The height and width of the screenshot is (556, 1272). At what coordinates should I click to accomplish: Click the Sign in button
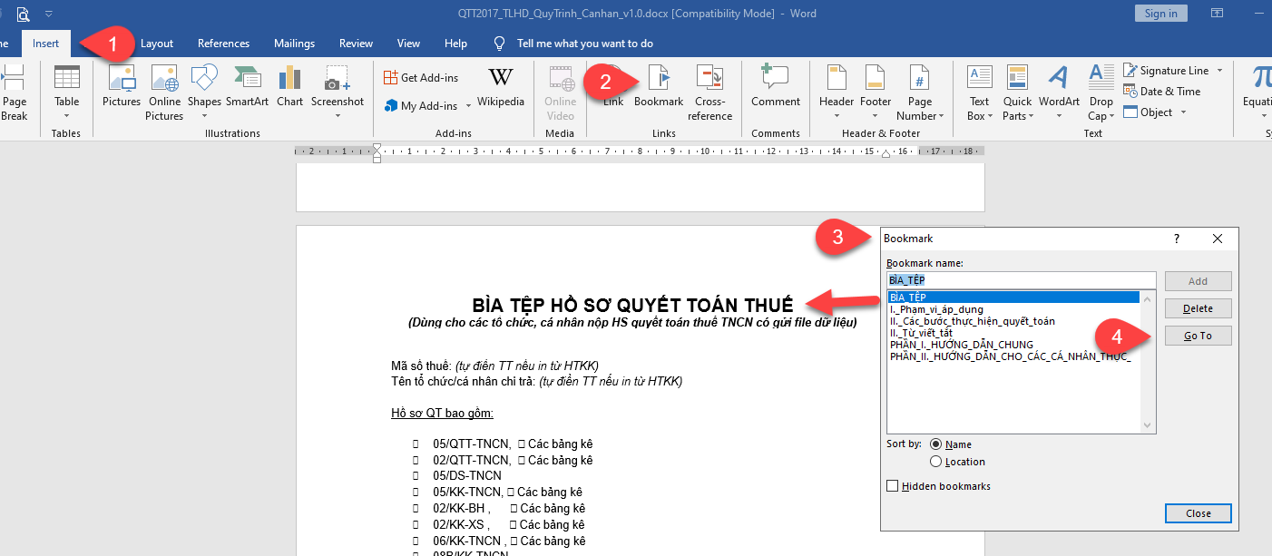click(1160, 13)
